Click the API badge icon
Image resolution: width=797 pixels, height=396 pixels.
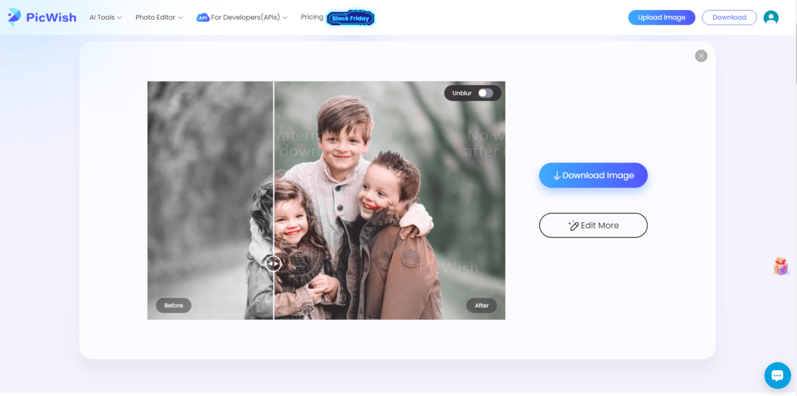[x=203, y=18]
